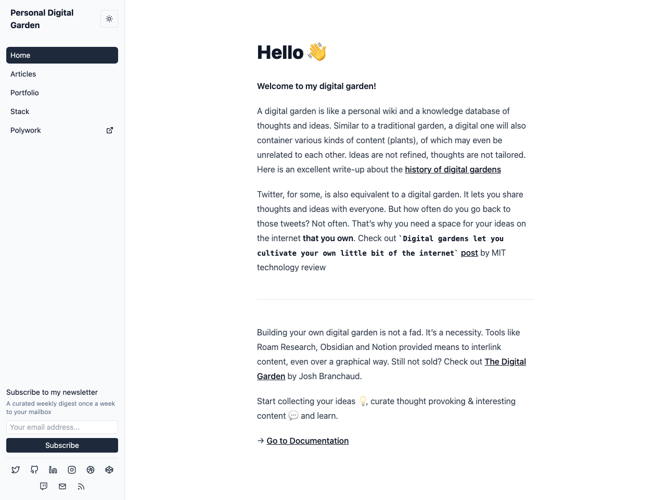
Task: Click the Personal Digital Garden site title
Action: [x=42, y=19]
